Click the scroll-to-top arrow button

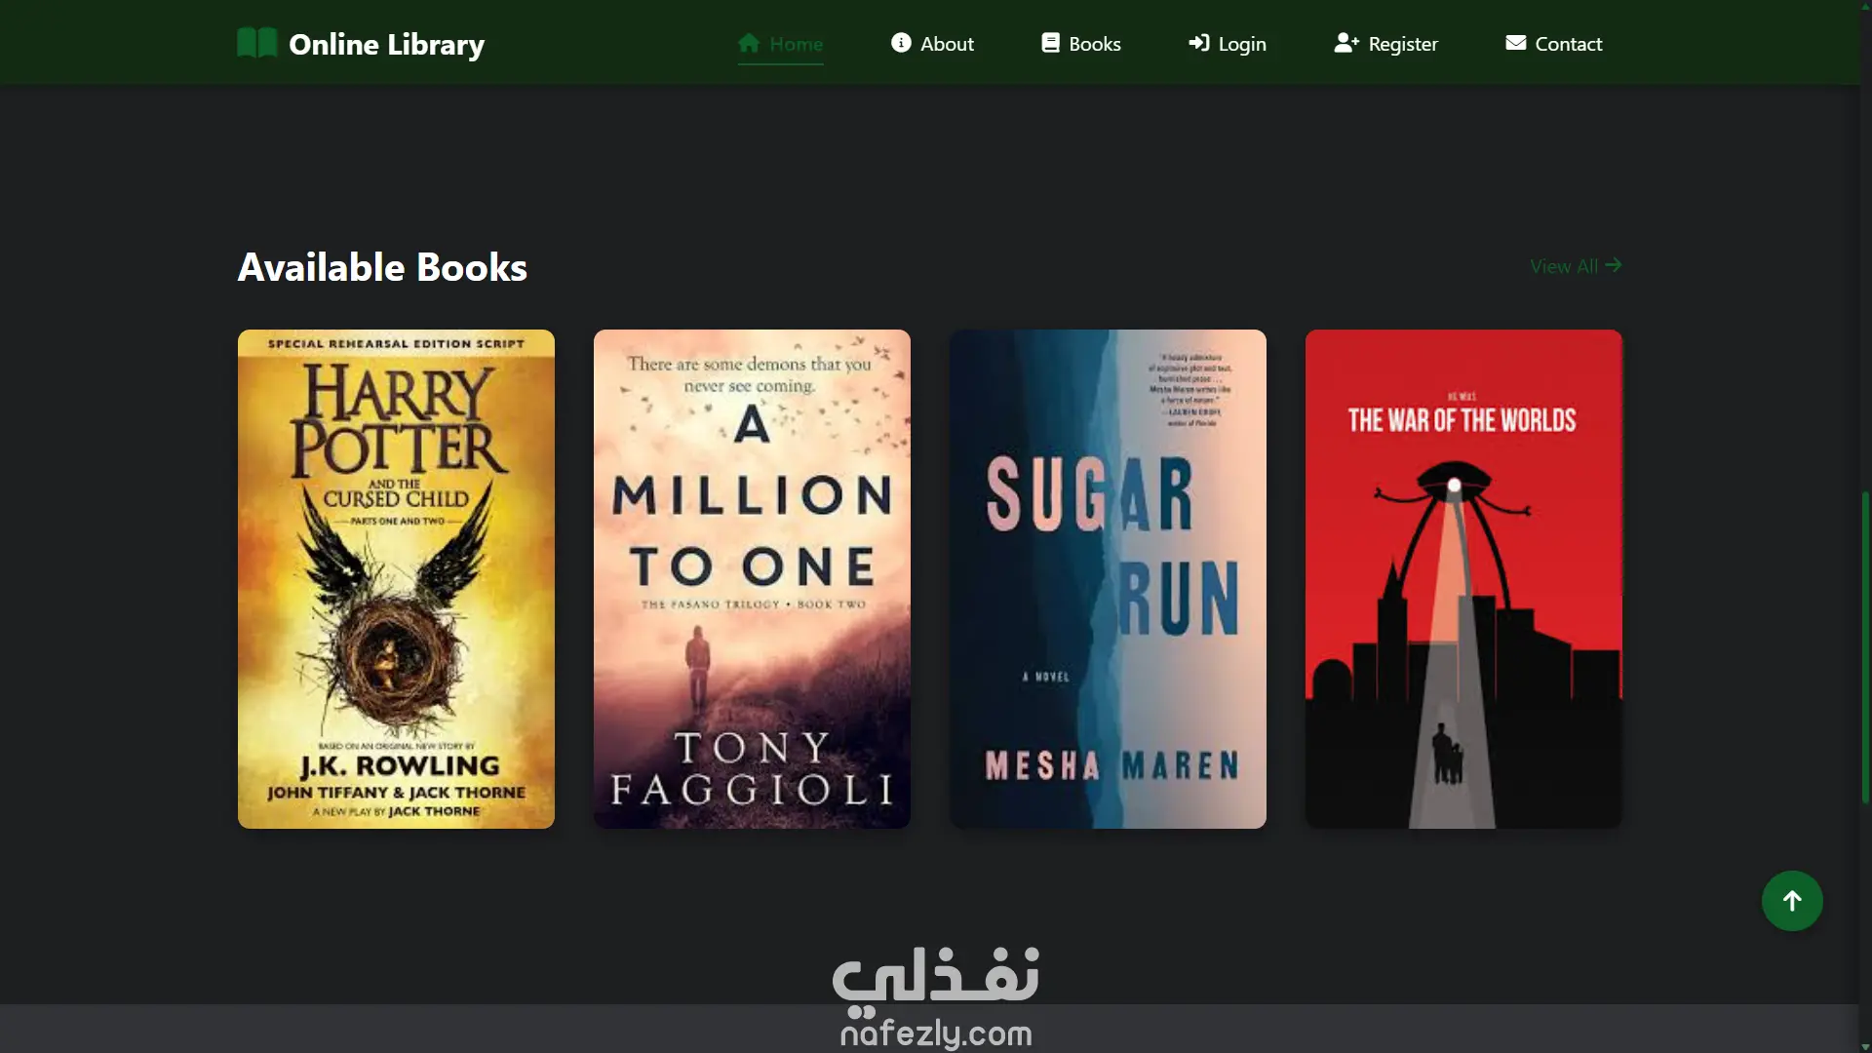tap(1792, 901)
